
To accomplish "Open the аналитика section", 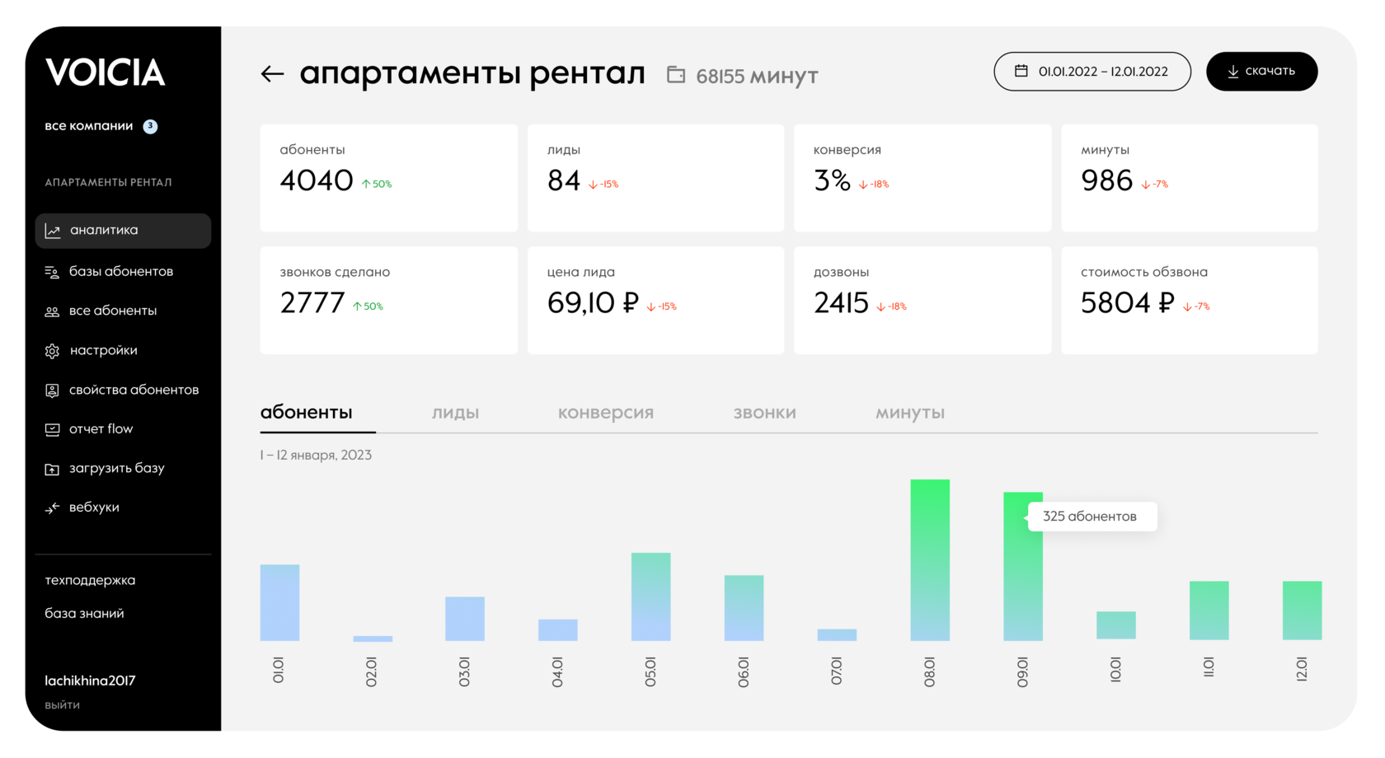I will pyautogui.click(x=123, y=231).
